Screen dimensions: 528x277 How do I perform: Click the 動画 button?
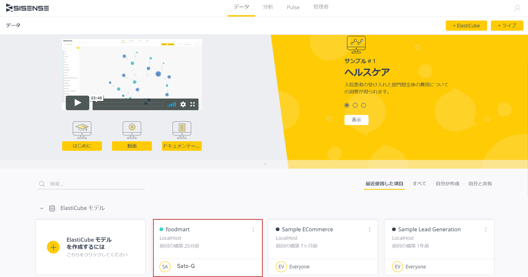[x=132, y=146]
